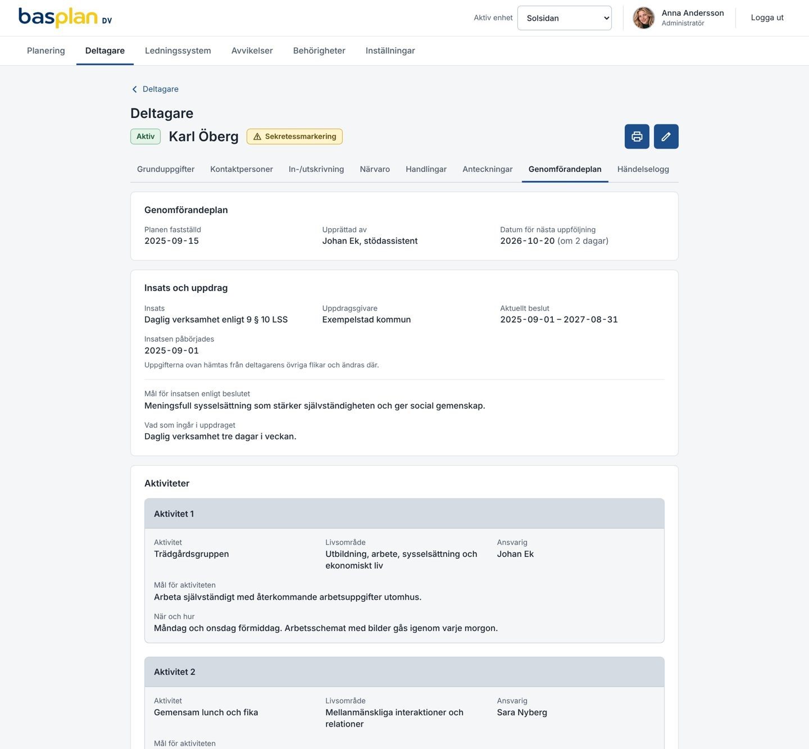Screen dimensions: 809x749
Task: Click Anna Andersson's profile avatar
Action: (643, 18)
